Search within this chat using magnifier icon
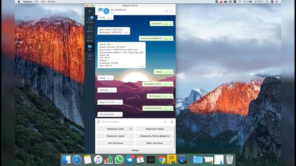Image resolution: width=296 pixels, height=166 pixels. click(166, 11)
